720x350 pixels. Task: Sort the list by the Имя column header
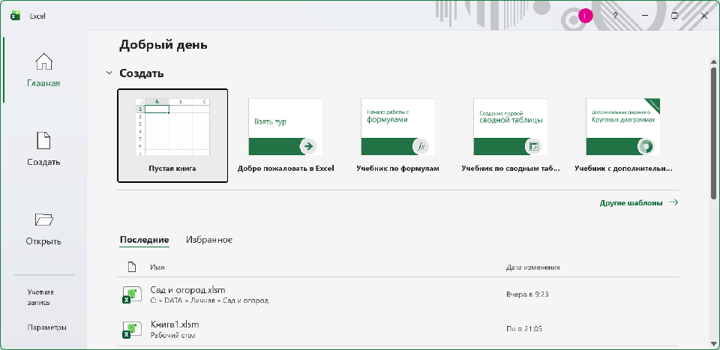click(x=157, y=268)
